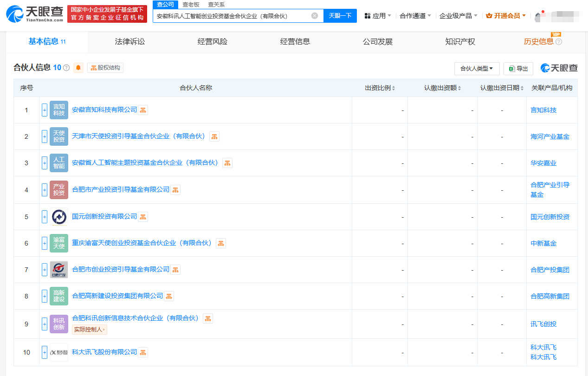Click the 高新建设 logo tile
The image size is (588, 376).
[59, 296]
